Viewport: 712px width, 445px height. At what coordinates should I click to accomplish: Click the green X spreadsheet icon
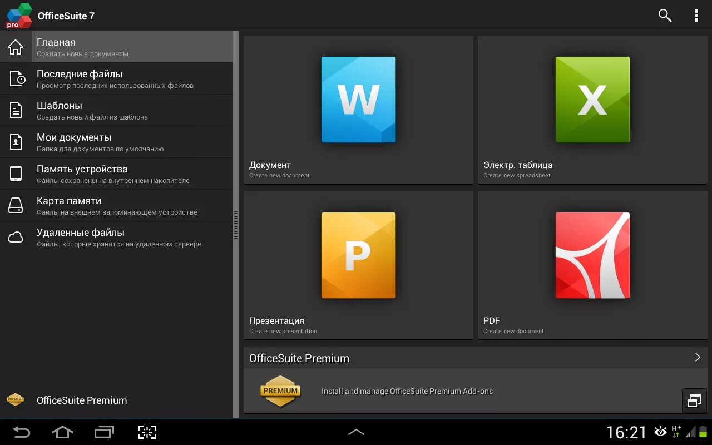point(592,100)
